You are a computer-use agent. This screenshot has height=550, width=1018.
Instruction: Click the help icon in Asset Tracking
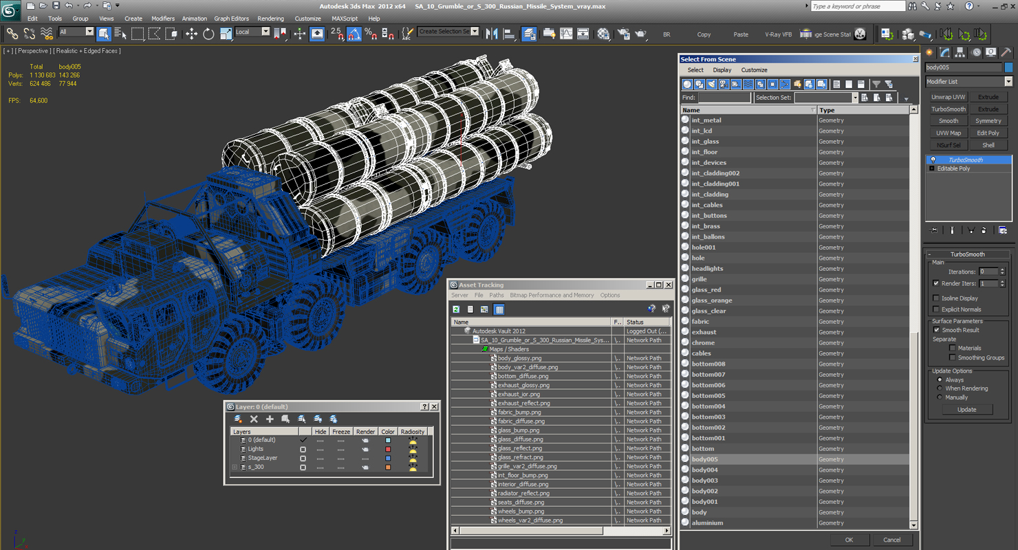point(651,309)
